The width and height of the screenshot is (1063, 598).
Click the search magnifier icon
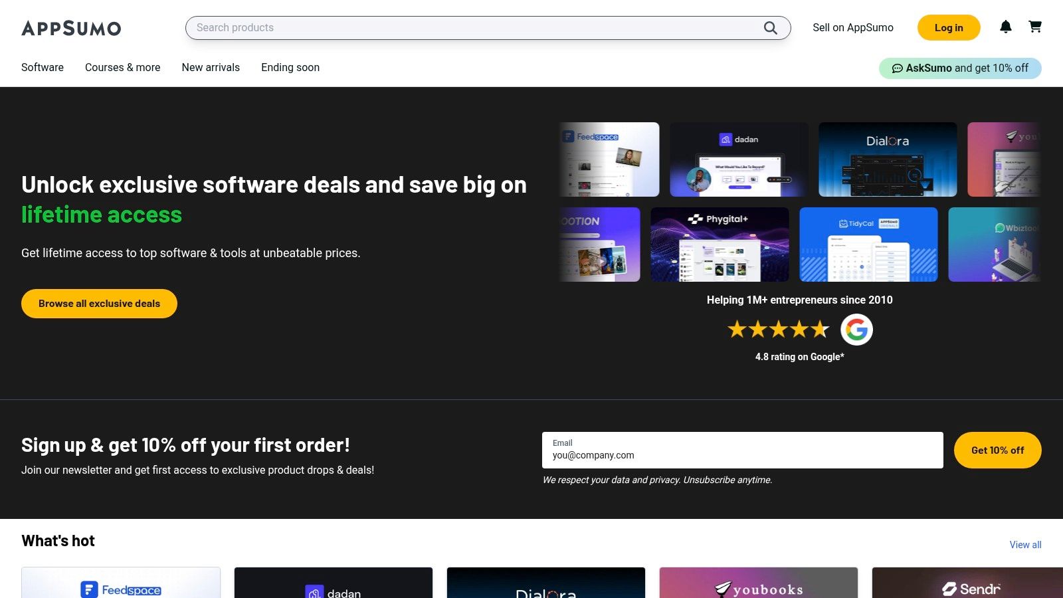[770, 28]
